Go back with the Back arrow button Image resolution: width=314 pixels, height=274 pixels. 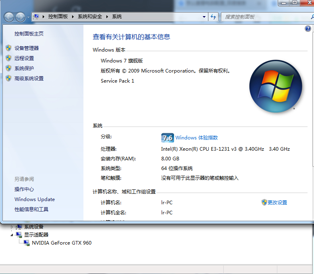click(9, 17)
